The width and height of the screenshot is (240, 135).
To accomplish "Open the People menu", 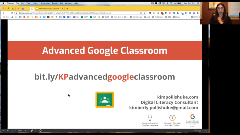I will click(55, 3).
